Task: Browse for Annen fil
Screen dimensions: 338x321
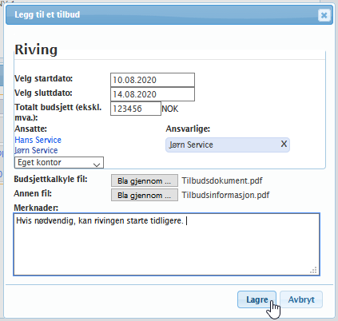Action: click(145, 195)
